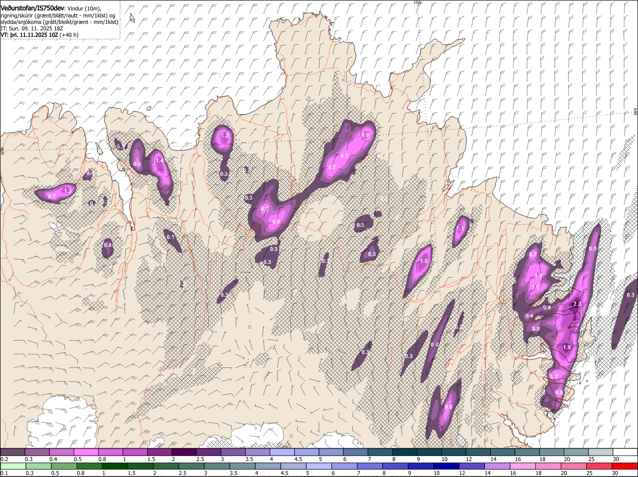Select upper legend swatch between 2 and 2.5
638x477 pixels.
184,452
